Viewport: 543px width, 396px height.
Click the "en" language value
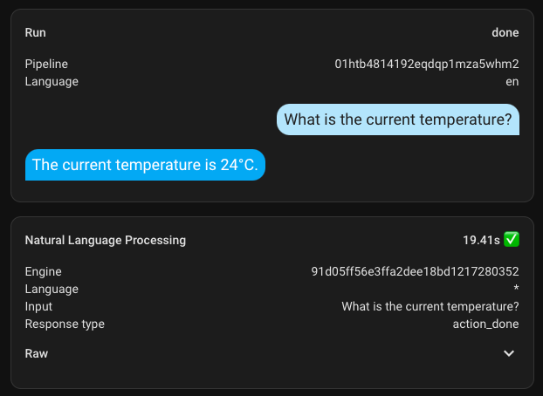click(x=512, y=81)
